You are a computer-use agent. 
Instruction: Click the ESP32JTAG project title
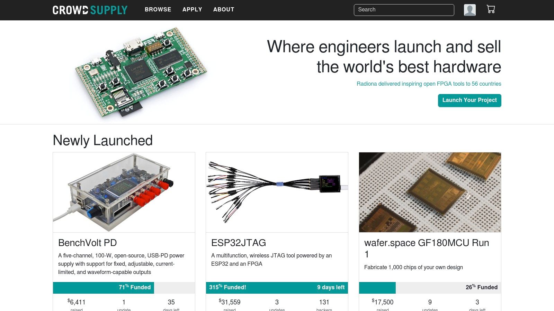[x=239, y=243]
